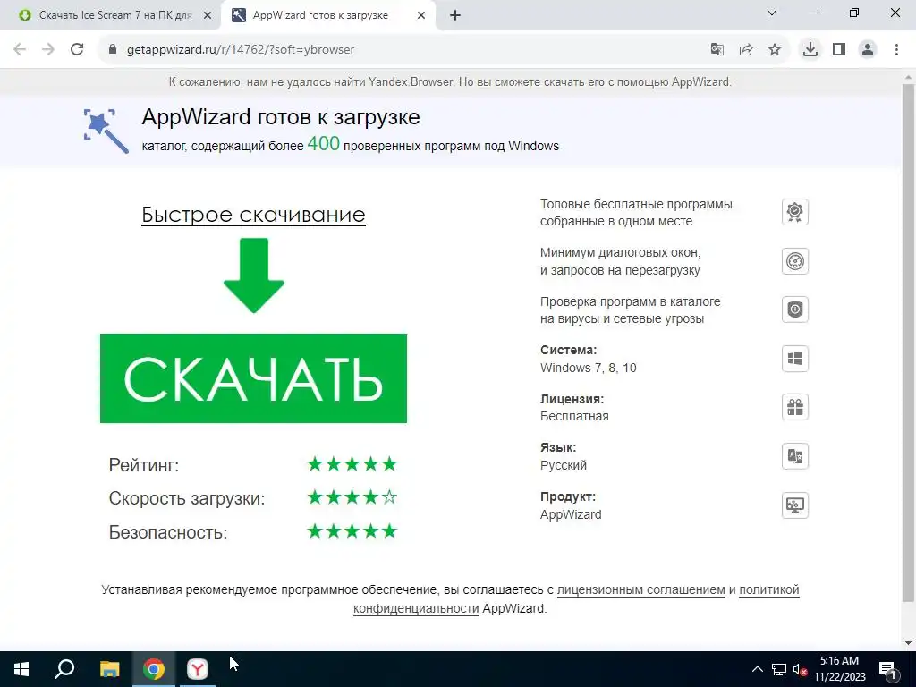Click the language icon beside Язык
916x687 pixels.
[794, 456]
